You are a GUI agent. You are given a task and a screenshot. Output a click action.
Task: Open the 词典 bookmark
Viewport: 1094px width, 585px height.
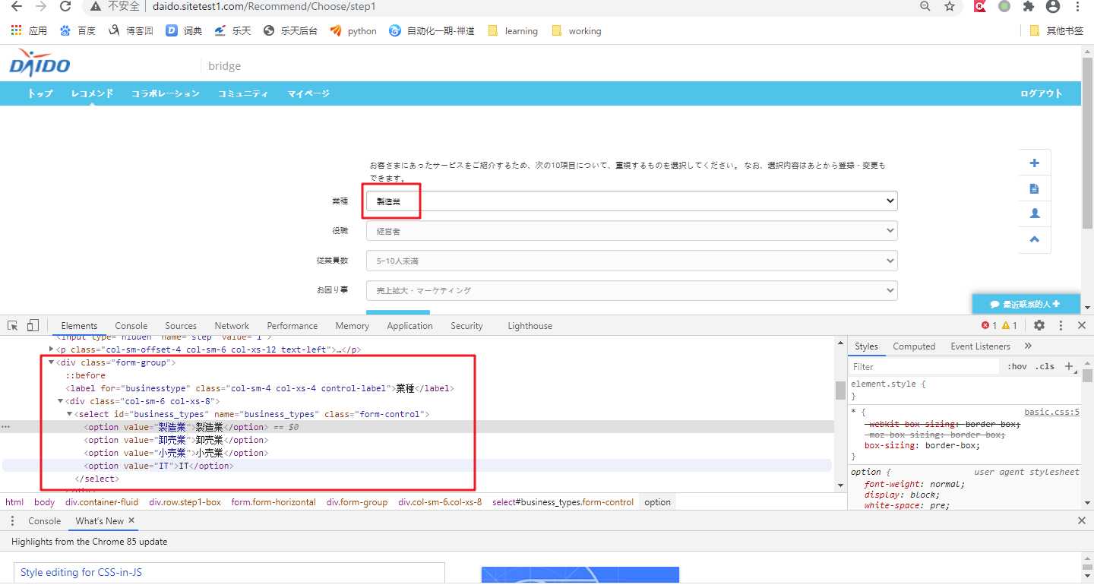point(184,31)
